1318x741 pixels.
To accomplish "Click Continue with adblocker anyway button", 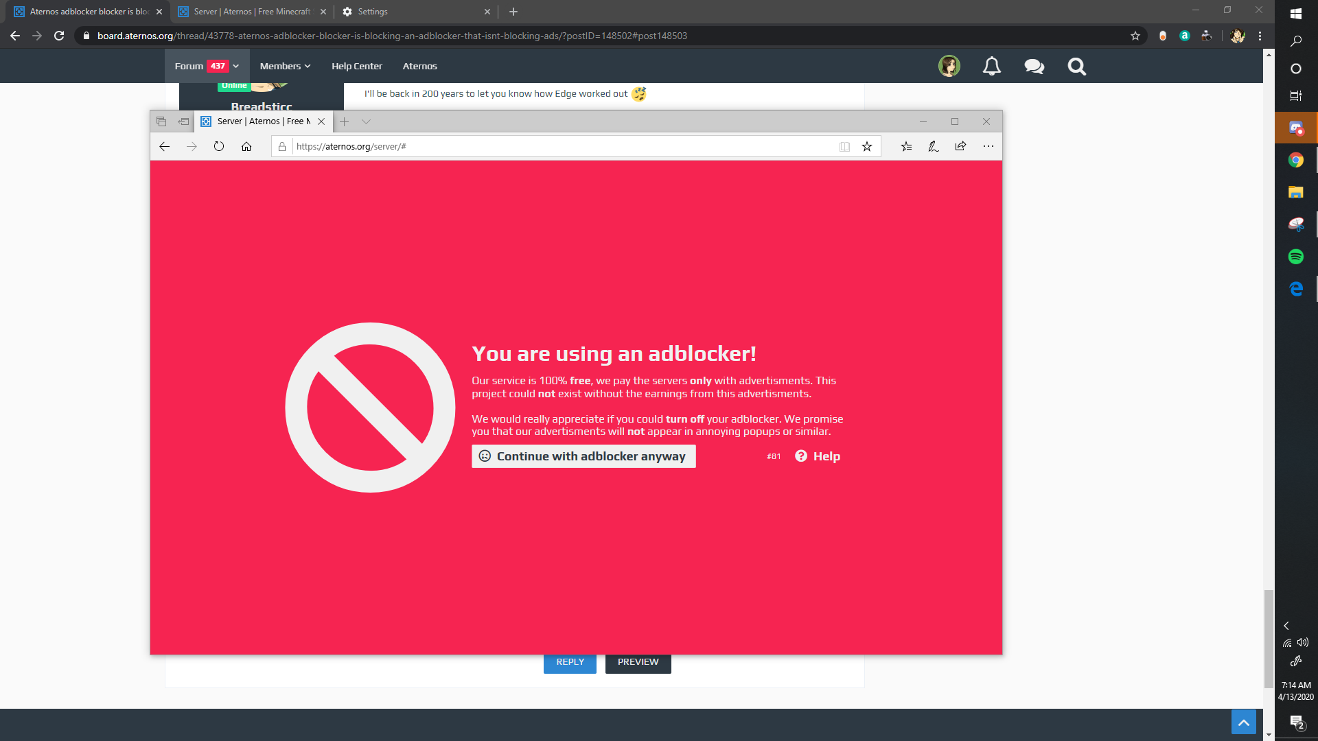I will pos(583,456).
